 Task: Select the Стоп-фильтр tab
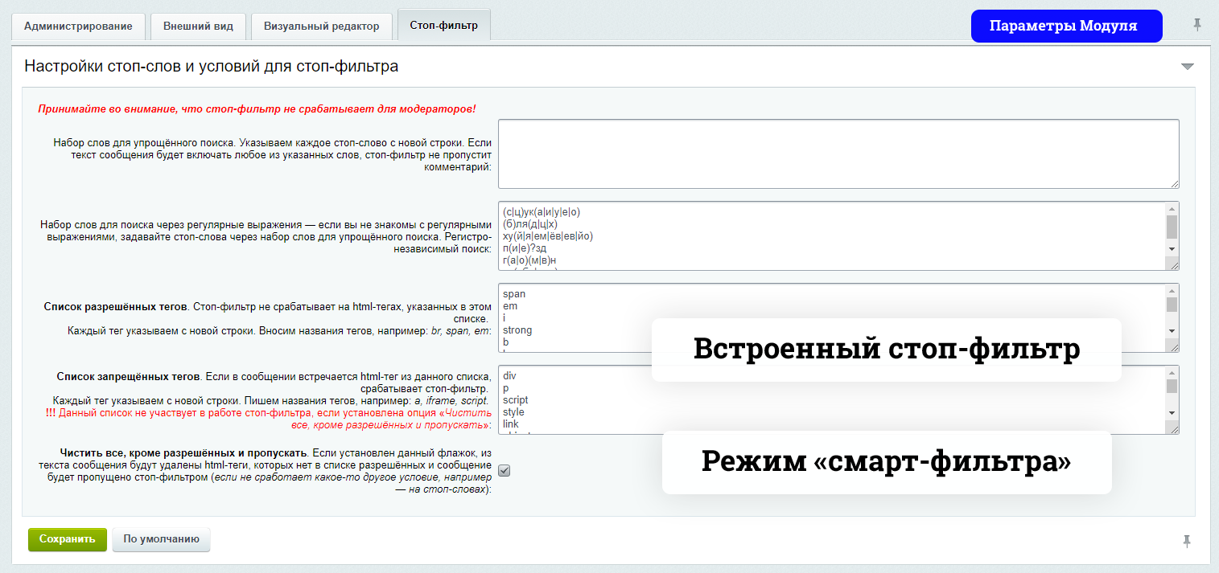point(443,26)
